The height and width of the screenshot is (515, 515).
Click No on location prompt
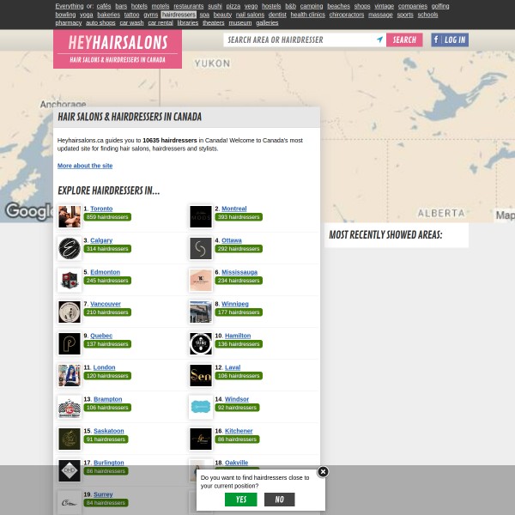280,500
